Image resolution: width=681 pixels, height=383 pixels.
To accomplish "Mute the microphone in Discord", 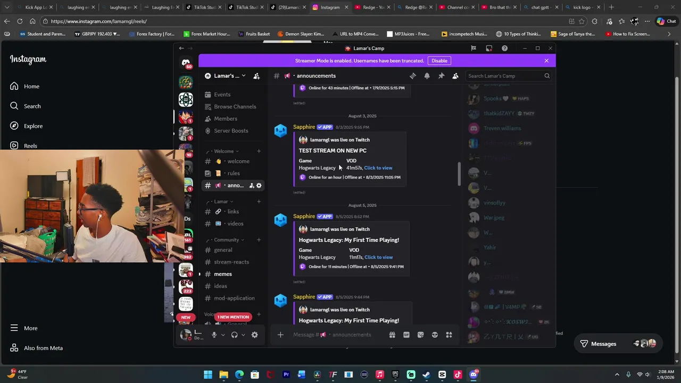I will 214,335.
